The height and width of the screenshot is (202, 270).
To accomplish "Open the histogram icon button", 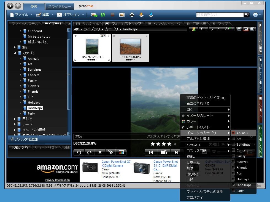I will coord(121,152).
